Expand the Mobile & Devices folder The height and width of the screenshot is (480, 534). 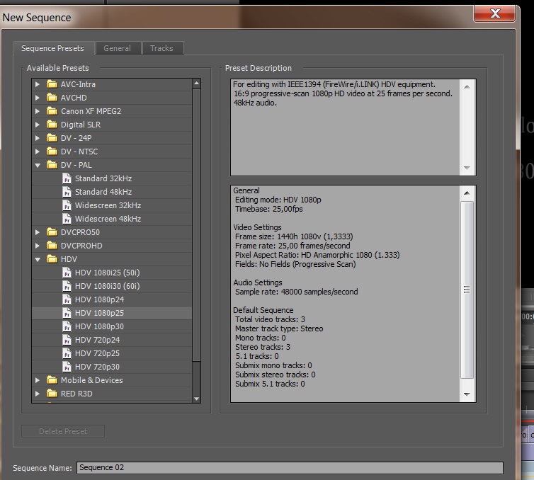coord(38,380)
